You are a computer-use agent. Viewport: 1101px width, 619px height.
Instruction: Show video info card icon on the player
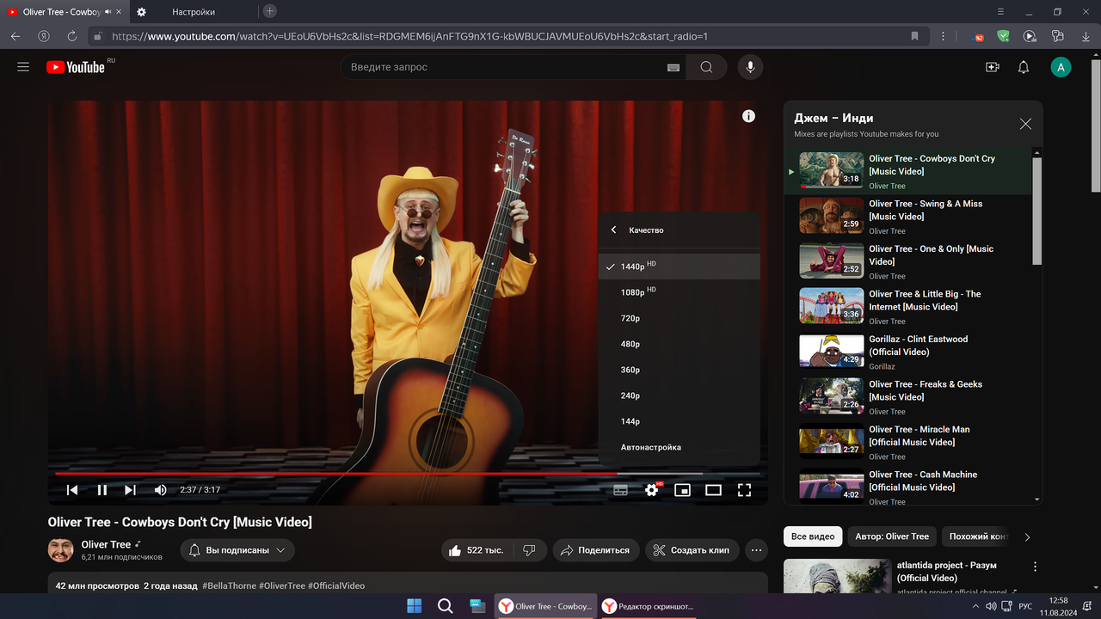[748, 116]
